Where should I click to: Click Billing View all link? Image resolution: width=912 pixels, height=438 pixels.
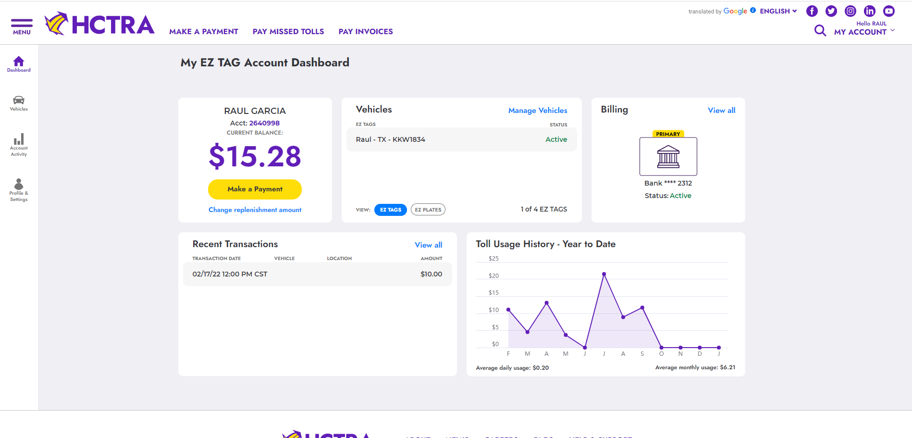(721, 111)
